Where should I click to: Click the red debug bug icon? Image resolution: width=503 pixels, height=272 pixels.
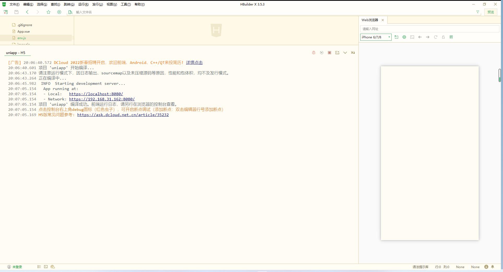314,53
